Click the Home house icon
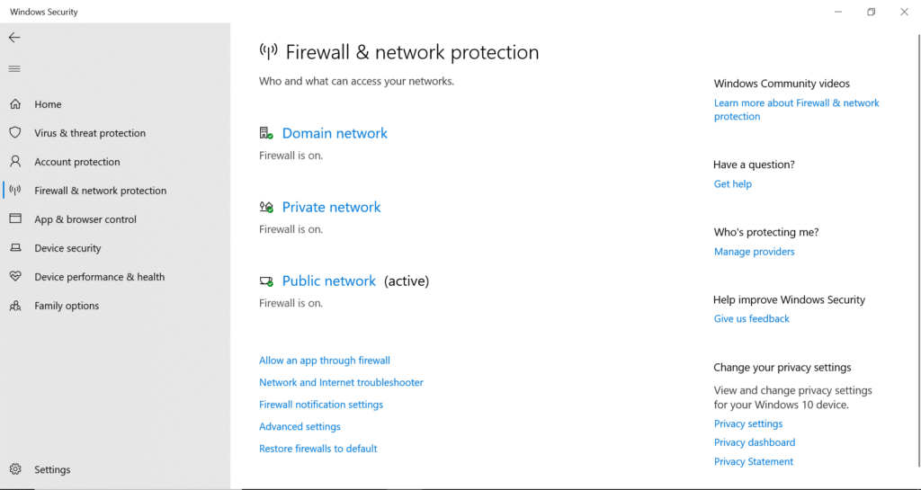The image size is (921, 490). [x=15, y=104]
